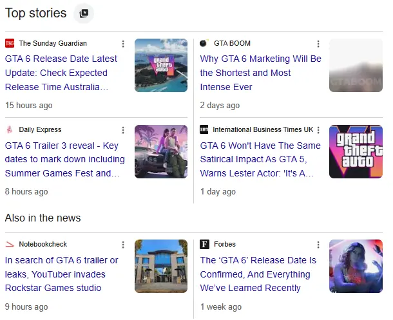Click the GTA BOOM bomb favicon
393x320 pixels.
[x=204, y=43]
